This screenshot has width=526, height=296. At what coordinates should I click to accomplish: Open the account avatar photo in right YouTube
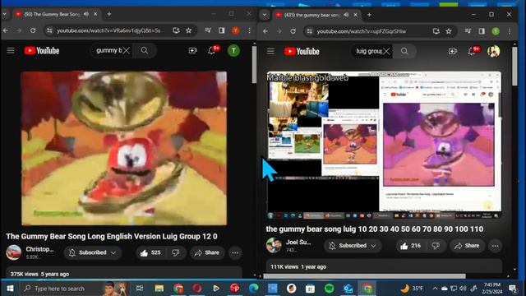(x=493, y=51)
